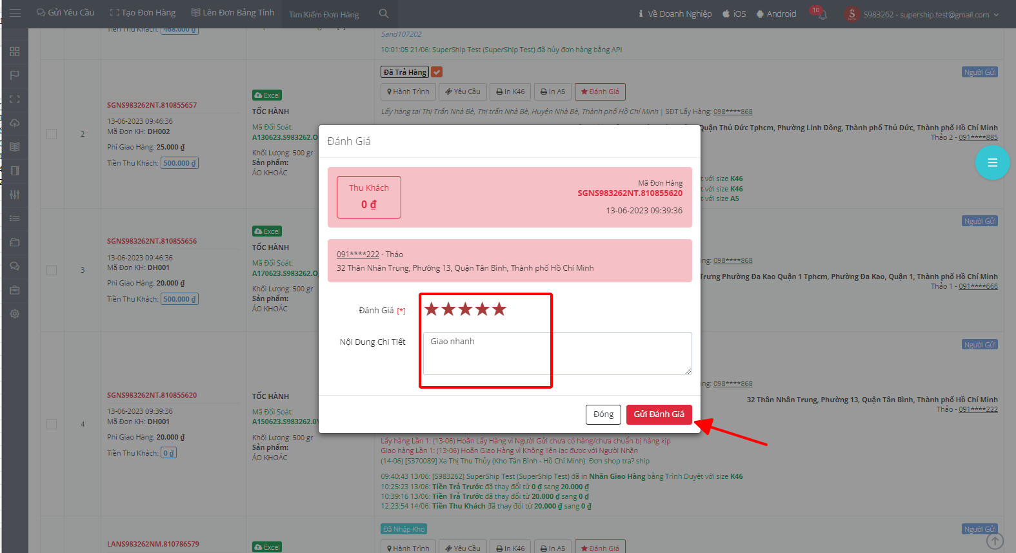Click Đóng to close the rating dialog

coord(603,414)
